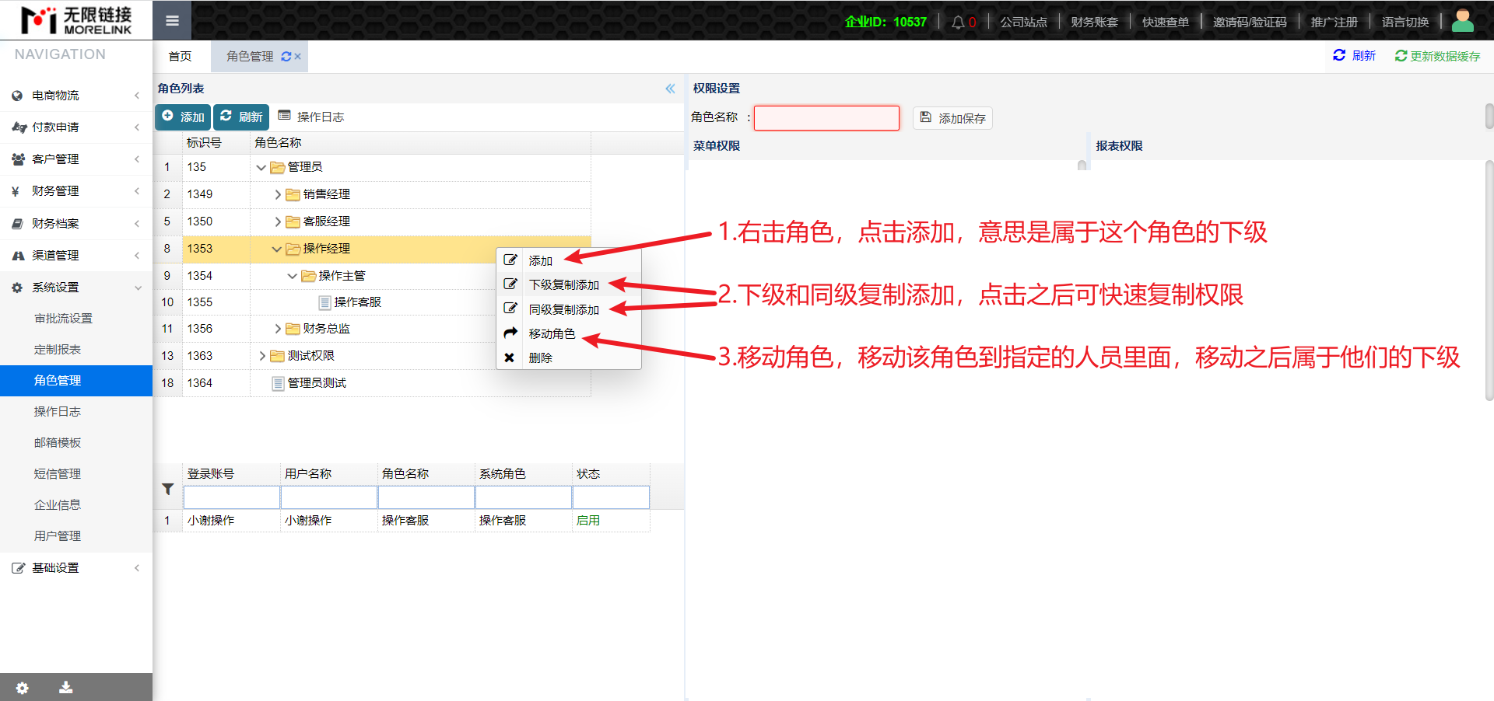The width and height of the screenshot is (1494, 701).
Task: Click the 添加保存 button
Action: (952, 118)
